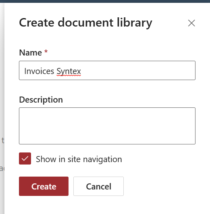Focus the Name input field

107,70
